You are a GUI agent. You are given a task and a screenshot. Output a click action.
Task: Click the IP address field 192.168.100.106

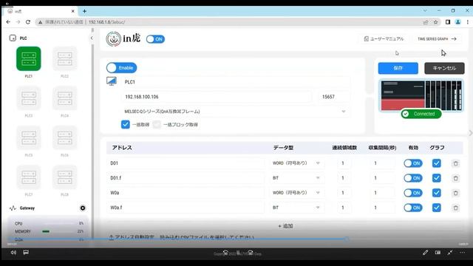click(x=217, y=97)
